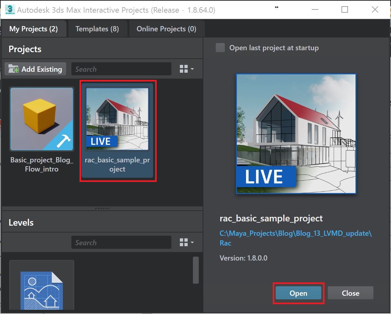Open the Online Projects tab
Viewport: 391px width, 314px height.
(x=167, y=28)
